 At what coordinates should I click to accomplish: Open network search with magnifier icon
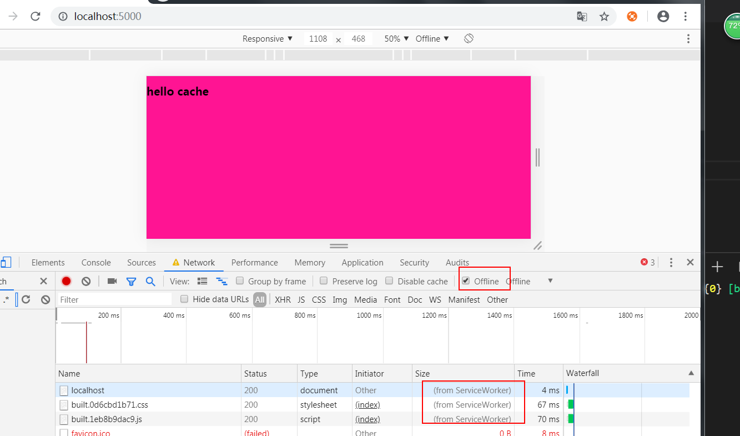point(150,281)
